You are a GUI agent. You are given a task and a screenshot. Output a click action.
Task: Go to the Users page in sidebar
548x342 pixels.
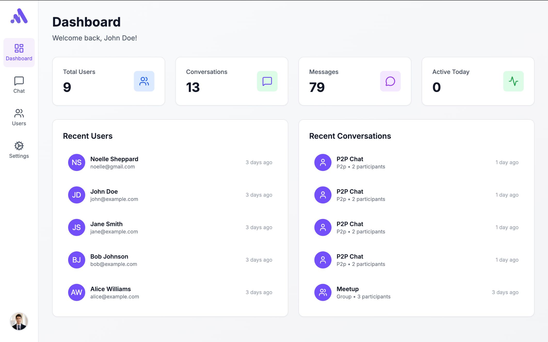click(19, 117)
